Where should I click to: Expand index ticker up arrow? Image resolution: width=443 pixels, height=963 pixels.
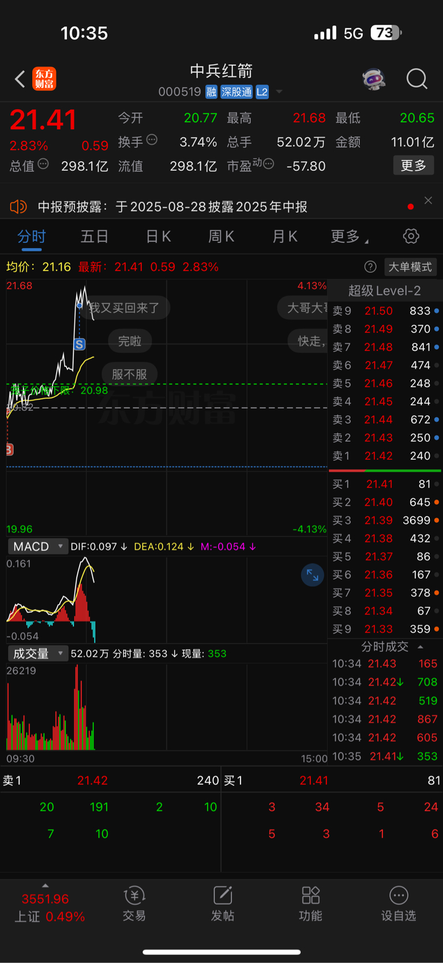click(45, 886)
